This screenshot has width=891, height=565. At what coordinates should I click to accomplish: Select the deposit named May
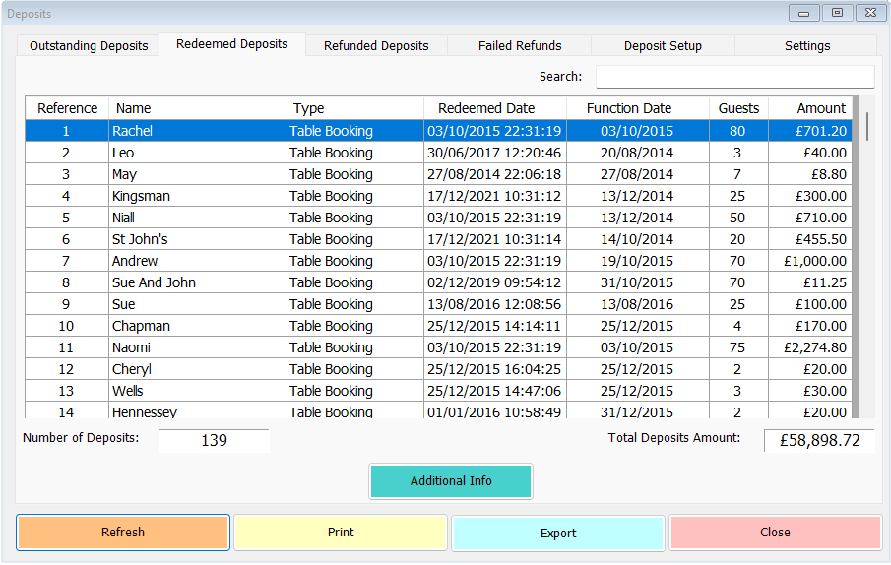click(x=197, y=174)
